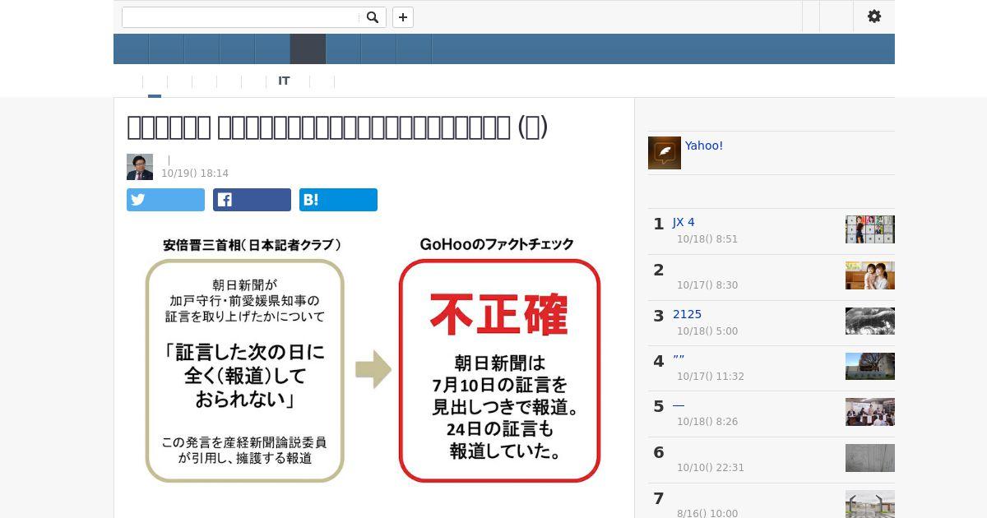Share the article on Twitter
Viewport: 987px width, 518px height.
coord(165,200)
